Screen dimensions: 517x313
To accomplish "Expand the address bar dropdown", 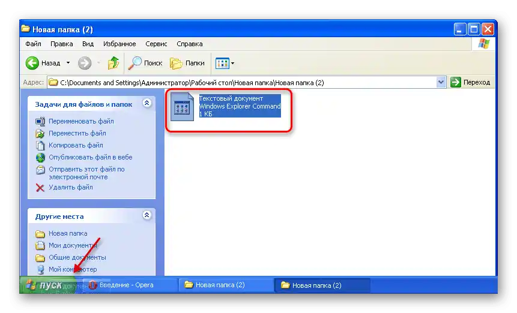I will 441,82.
